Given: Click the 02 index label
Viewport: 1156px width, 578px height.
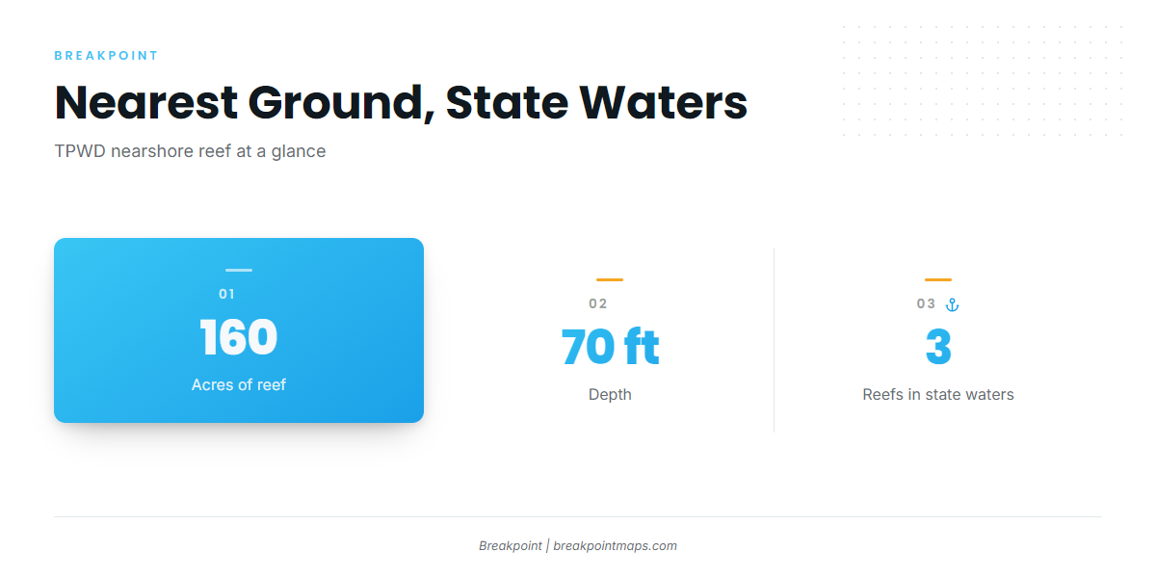Looking at the screenshot, I should (598, 303).
